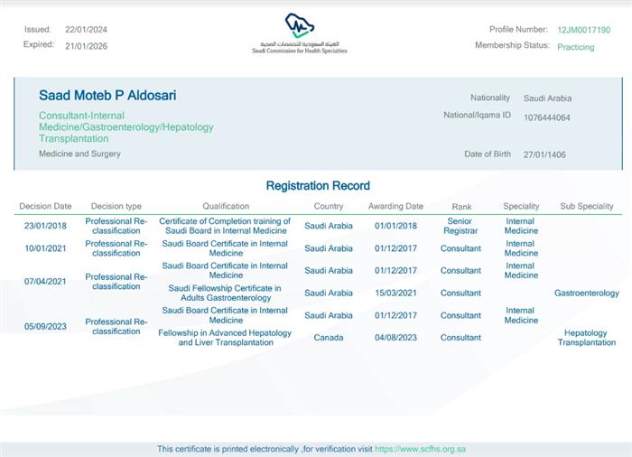Click the Senior Registrar rank entry
Viewport: 632px width, 457px height.
pyautogui.click(x=460, y=226)
